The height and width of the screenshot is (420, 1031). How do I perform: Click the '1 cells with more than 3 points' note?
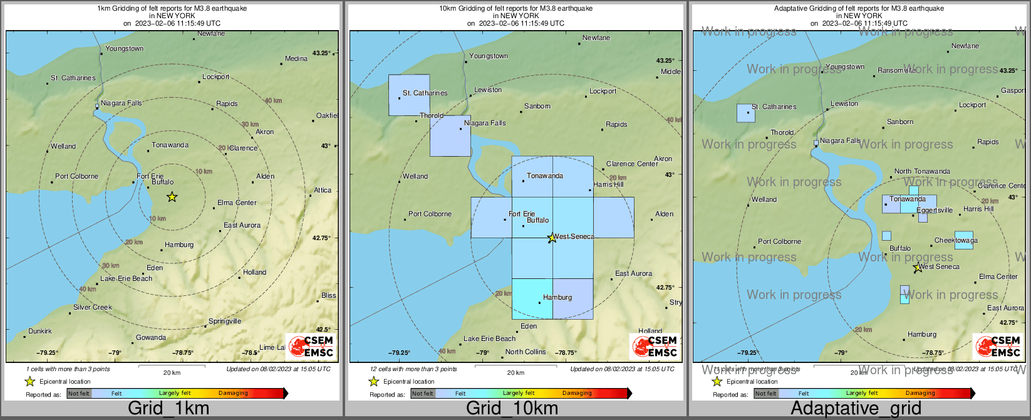(x=68, y=369)
